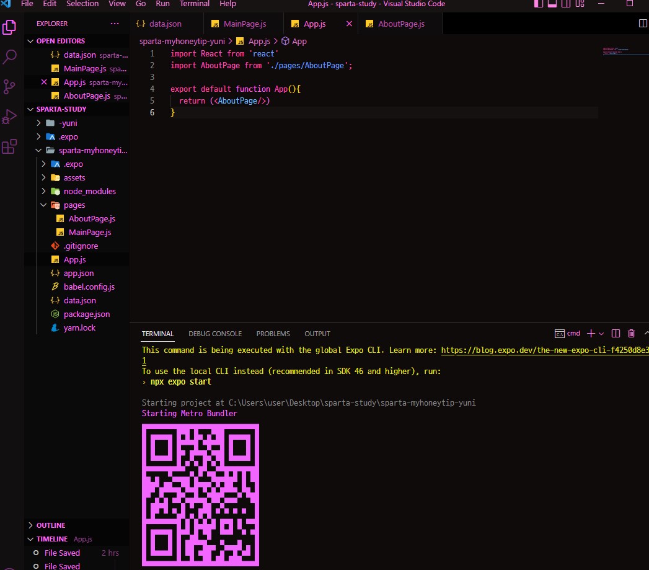Open terminal launch profile dropdown arrow

coord(601,334)
